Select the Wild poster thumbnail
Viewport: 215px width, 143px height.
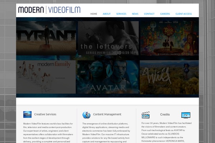coord(169,77)
